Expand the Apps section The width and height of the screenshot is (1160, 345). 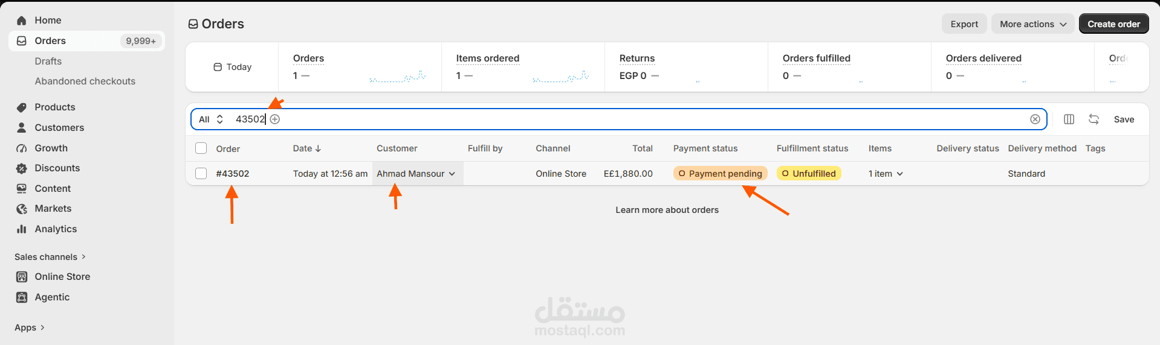point(30,328)
